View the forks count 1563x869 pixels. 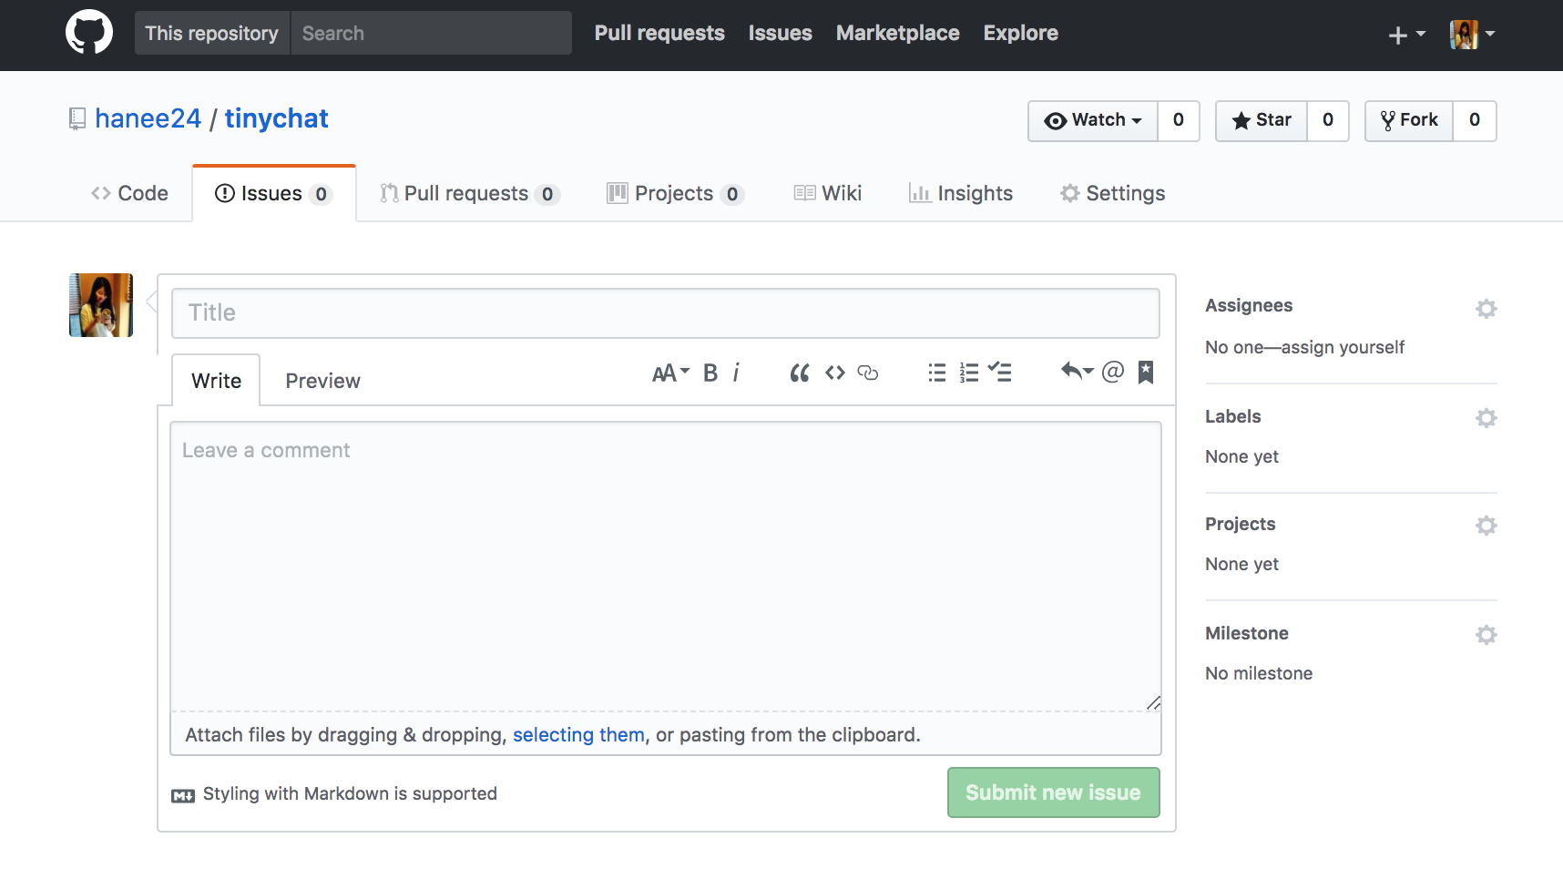click(1475, 120)
